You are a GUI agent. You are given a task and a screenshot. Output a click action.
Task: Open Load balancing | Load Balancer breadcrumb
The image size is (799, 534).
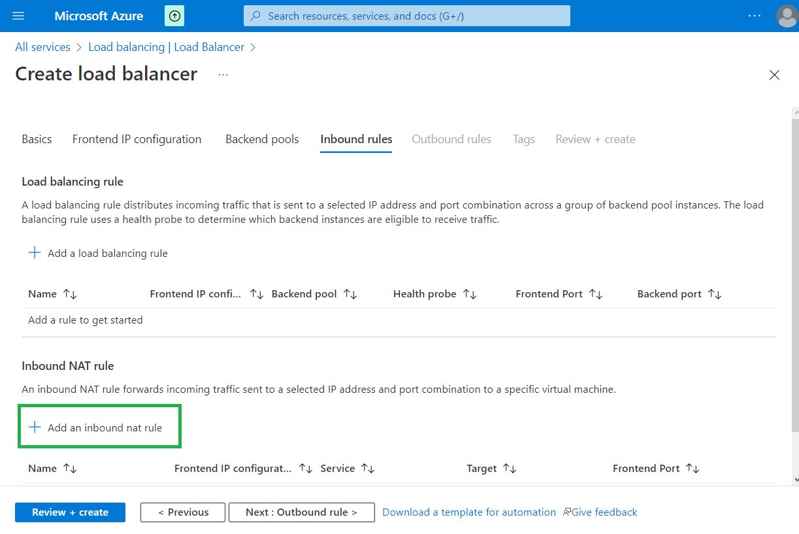point(167,47)
